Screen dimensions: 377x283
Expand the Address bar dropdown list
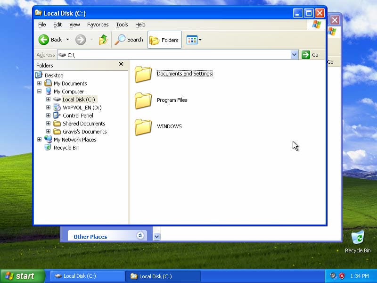tap(294, 55)
